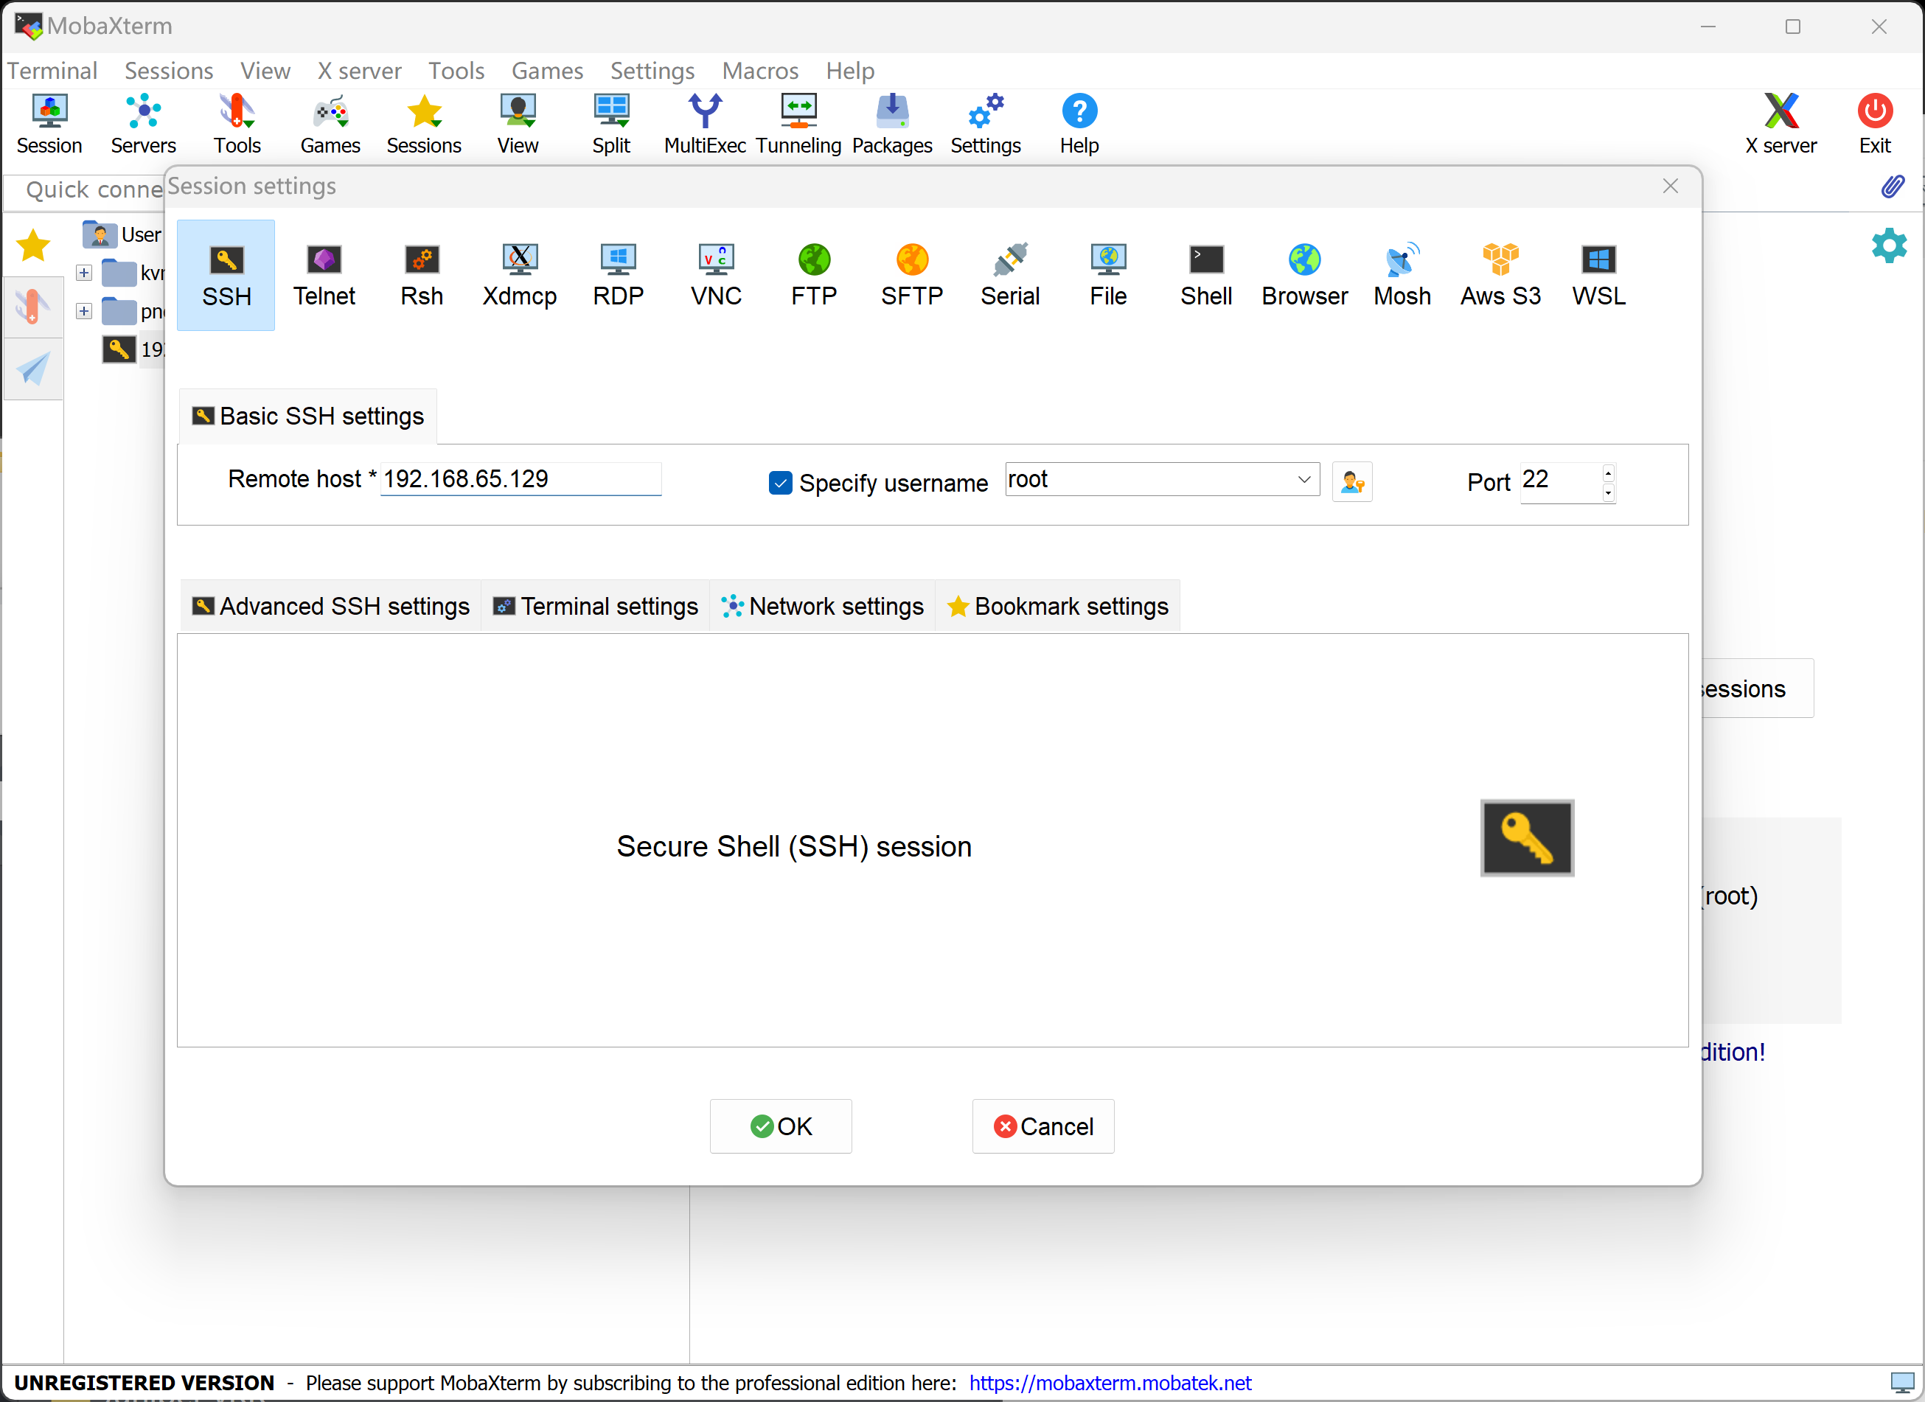1925x1402 pixels.
Task: Decrease the Port number
Action: pyautogui.click(x=1607, y=492)
